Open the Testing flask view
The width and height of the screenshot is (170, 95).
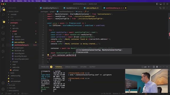(3, 45)
